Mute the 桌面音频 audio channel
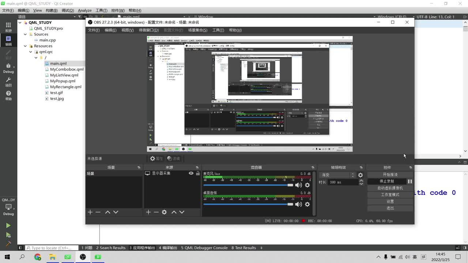 298,204
